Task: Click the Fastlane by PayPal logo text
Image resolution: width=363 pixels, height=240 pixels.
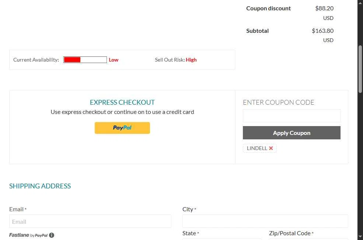Action: (28, 235)
